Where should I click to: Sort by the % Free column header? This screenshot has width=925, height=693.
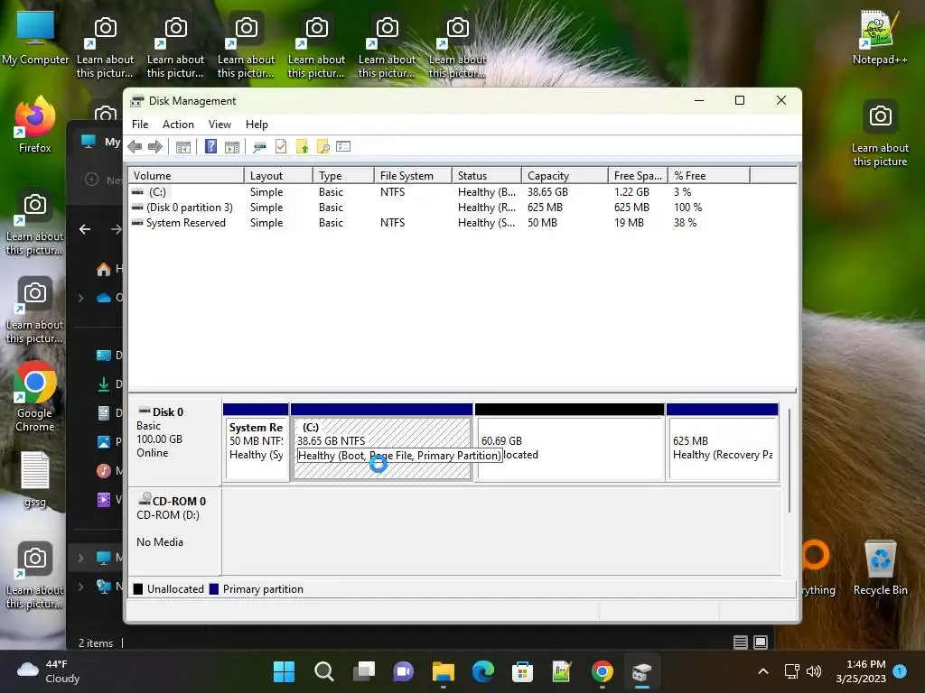[708, 176]
